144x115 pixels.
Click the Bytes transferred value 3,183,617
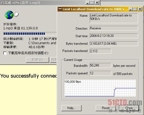[x=114, y=43]
